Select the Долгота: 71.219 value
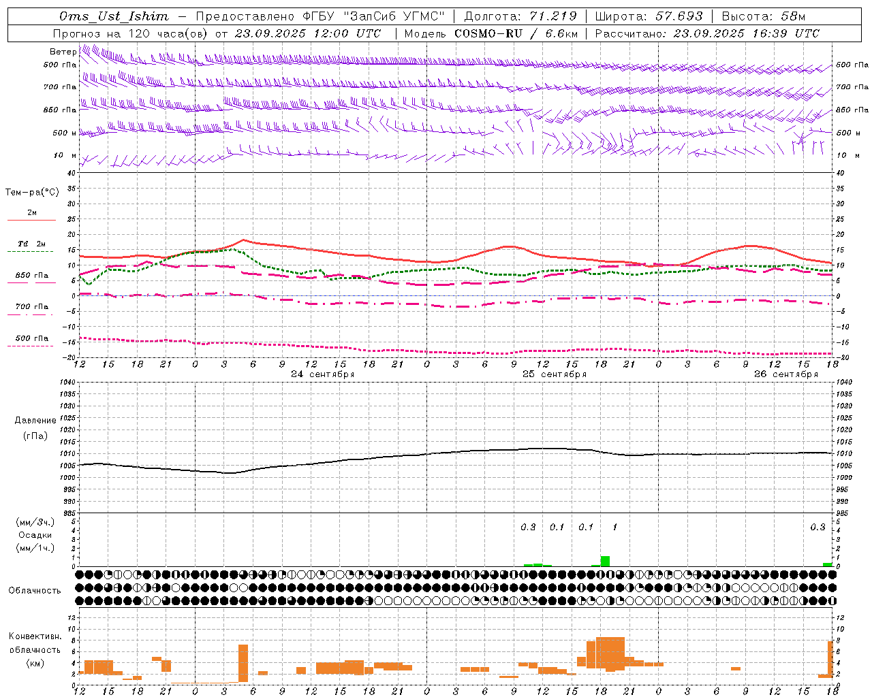872x697 pixels. [x=520, y=16]
